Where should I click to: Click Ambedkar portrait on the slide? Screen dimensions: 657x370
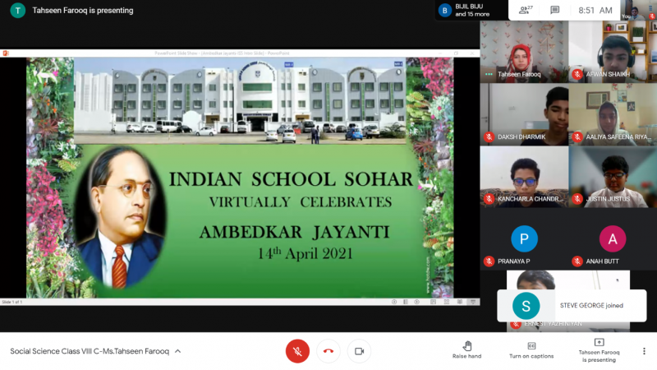tap(120, 217)
